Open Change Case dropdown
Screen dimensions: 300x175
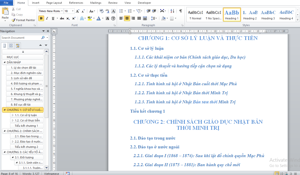pyautogui.click(x=92, y=11)
